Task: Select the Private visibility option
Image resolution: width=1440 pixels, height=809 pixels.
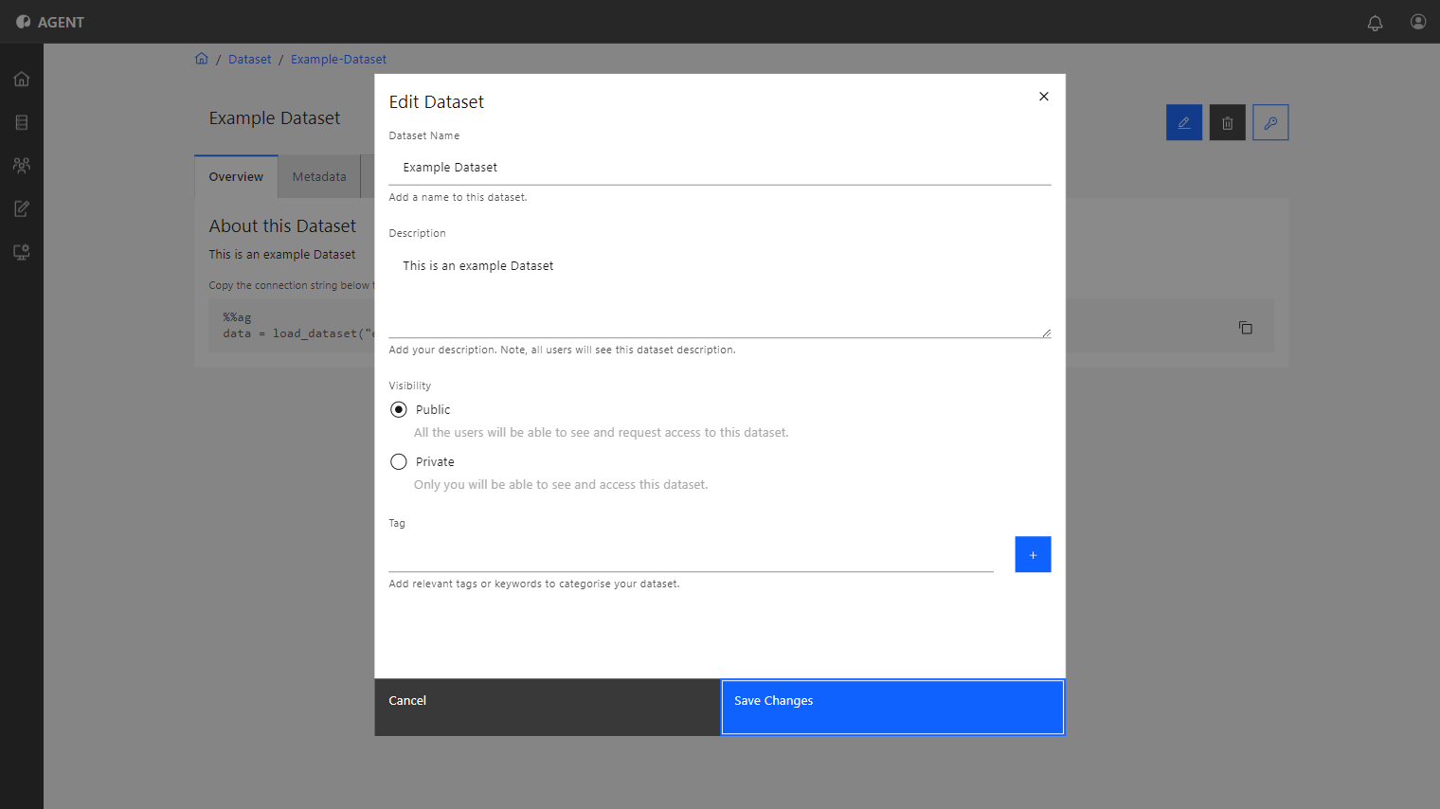Action: point(399,461)
